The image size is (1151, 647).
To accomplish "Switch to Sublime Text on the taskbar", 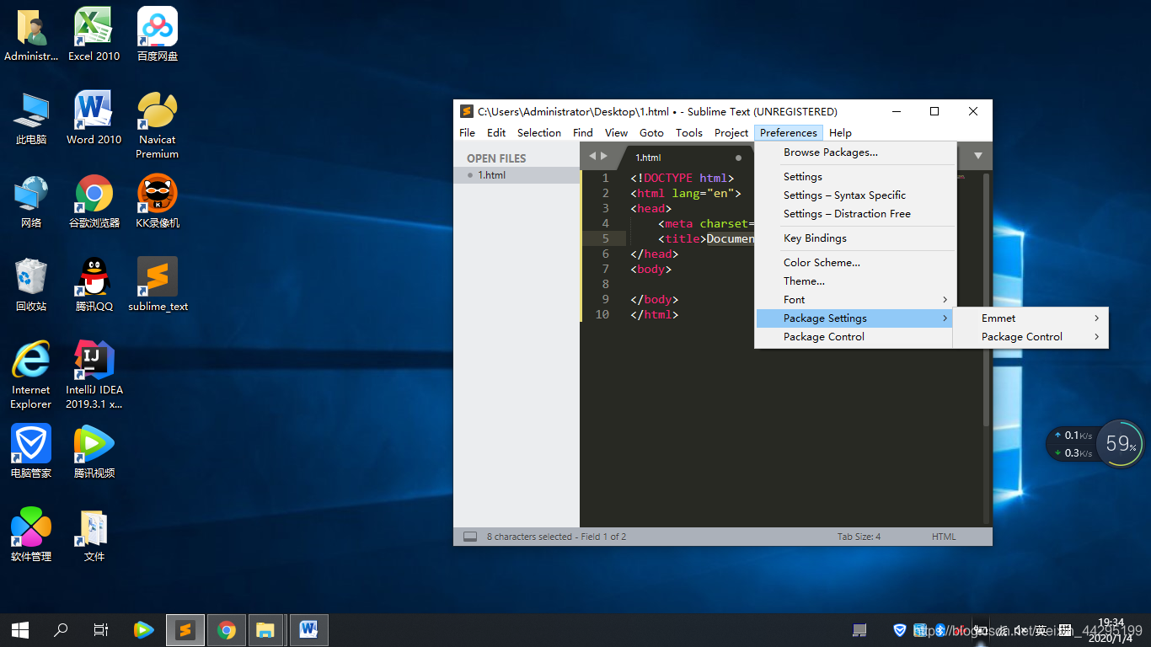I will tap(185, 629).
